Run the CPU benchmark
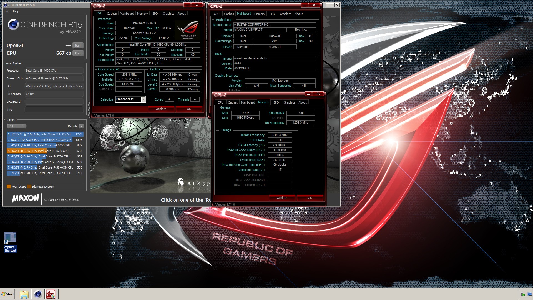The height and width of the screenshot is (300, 533). click(78, 53)
